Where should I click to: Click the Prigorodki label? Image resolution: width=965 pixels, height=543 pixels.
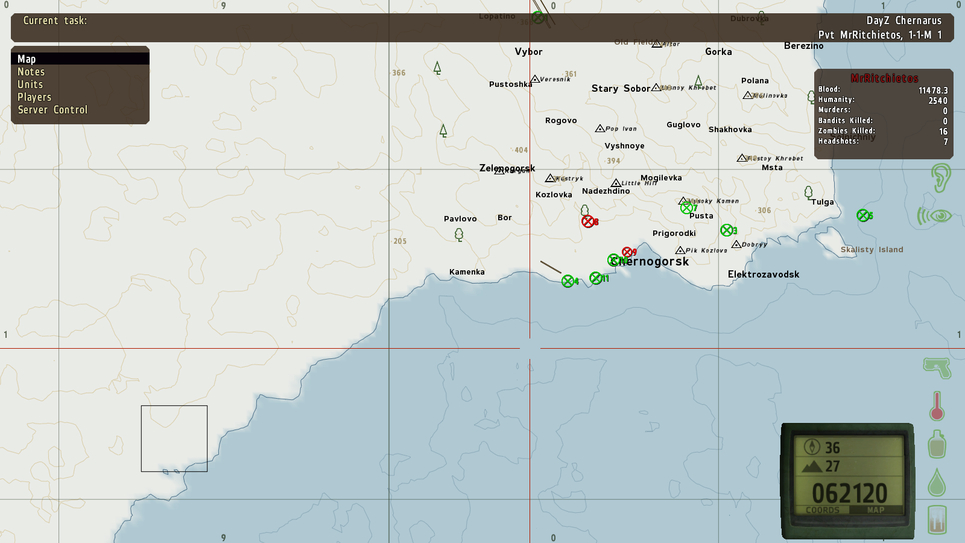click(674, 233)
